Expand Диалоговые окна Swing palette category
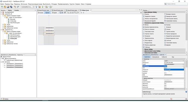Image resolution: width=188 pixels, height=105 pixels. click(x=144, y=51)
